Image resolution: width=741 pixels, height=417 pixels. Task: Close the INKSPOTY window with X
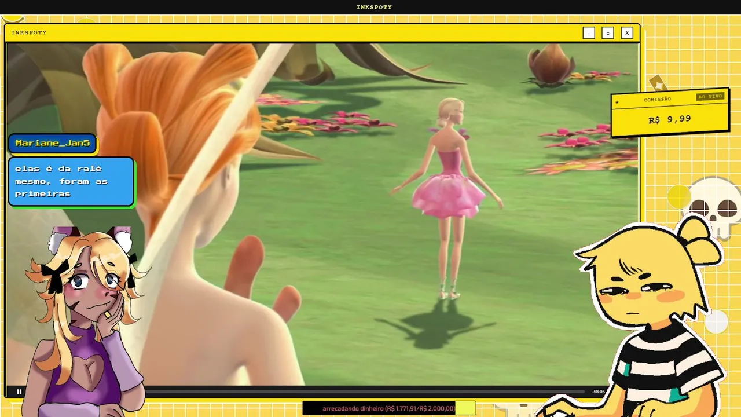(627, 33)
